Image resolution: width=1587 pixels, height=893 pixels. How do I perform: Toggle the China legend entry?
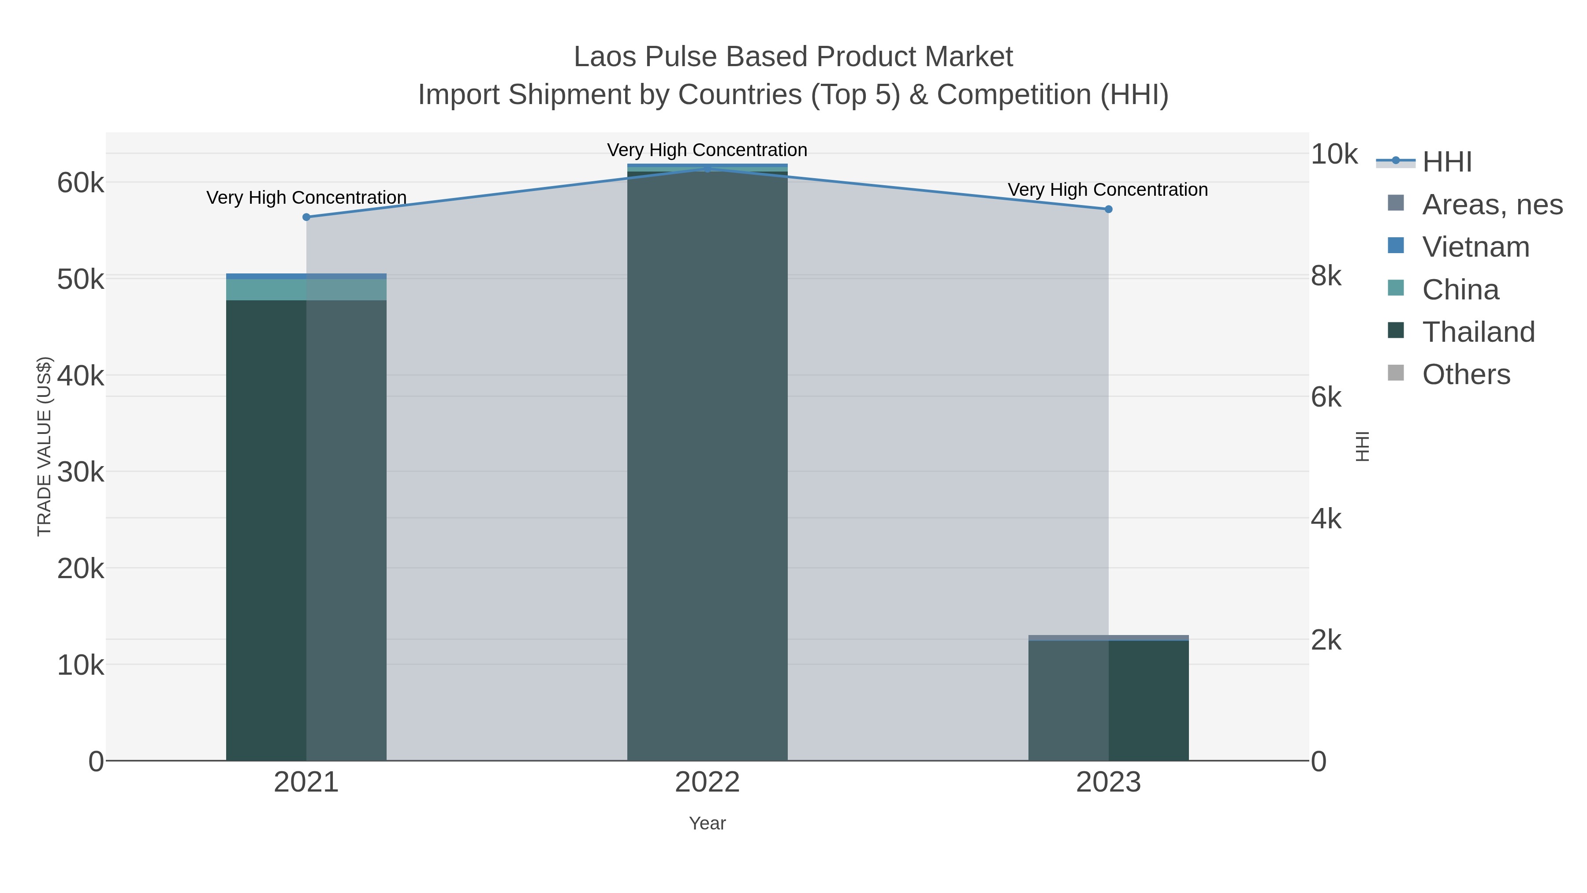[x=1443, y=289]
